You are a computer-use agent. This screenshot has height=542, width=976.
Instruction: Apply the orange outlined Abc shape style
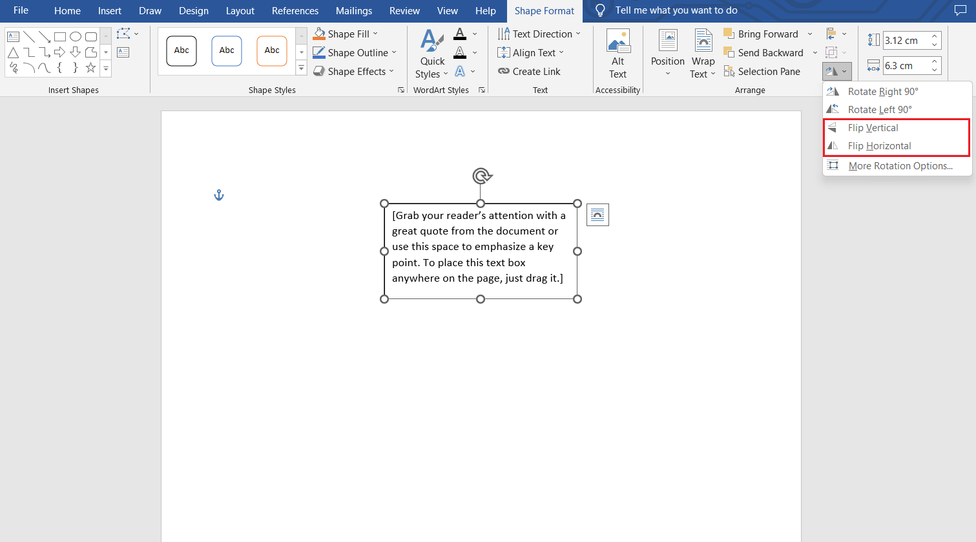(272, 51)
